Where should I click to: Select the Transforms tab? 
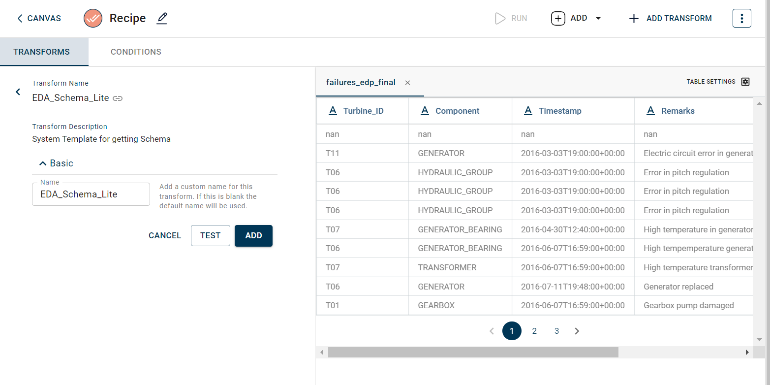41,52
